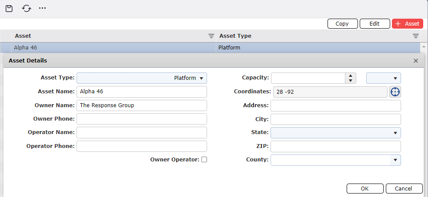Click the coordinates map picker icon
The height and width of the screenshot is (197, 428).
coord(395,92)
